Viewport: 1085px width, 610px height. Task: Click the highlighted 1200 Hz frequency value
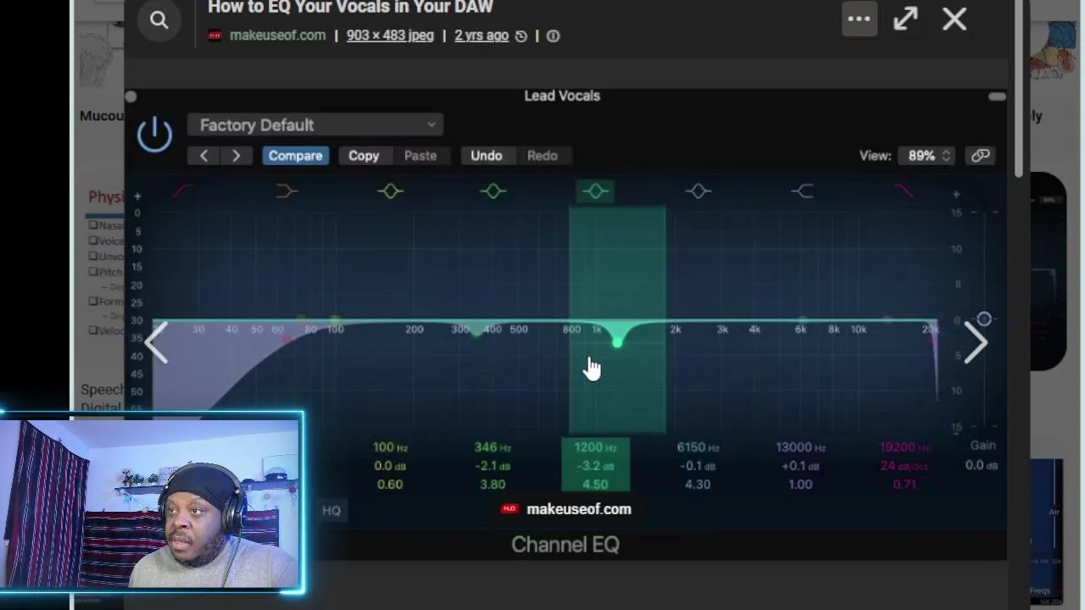595,447
